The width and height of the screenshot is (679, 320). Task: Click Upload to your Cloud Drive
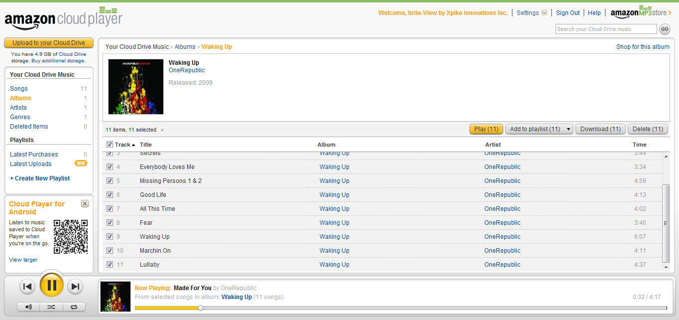click(49, 43)
